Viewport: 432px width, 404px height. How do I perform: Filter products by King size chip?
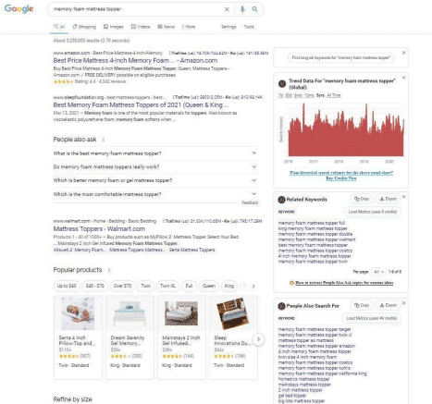[x=228, y=286]
